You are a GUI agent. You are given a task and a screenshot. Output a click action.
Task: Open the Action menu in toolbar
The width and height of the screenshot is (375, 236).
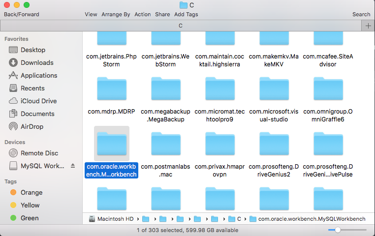point(143,14)
